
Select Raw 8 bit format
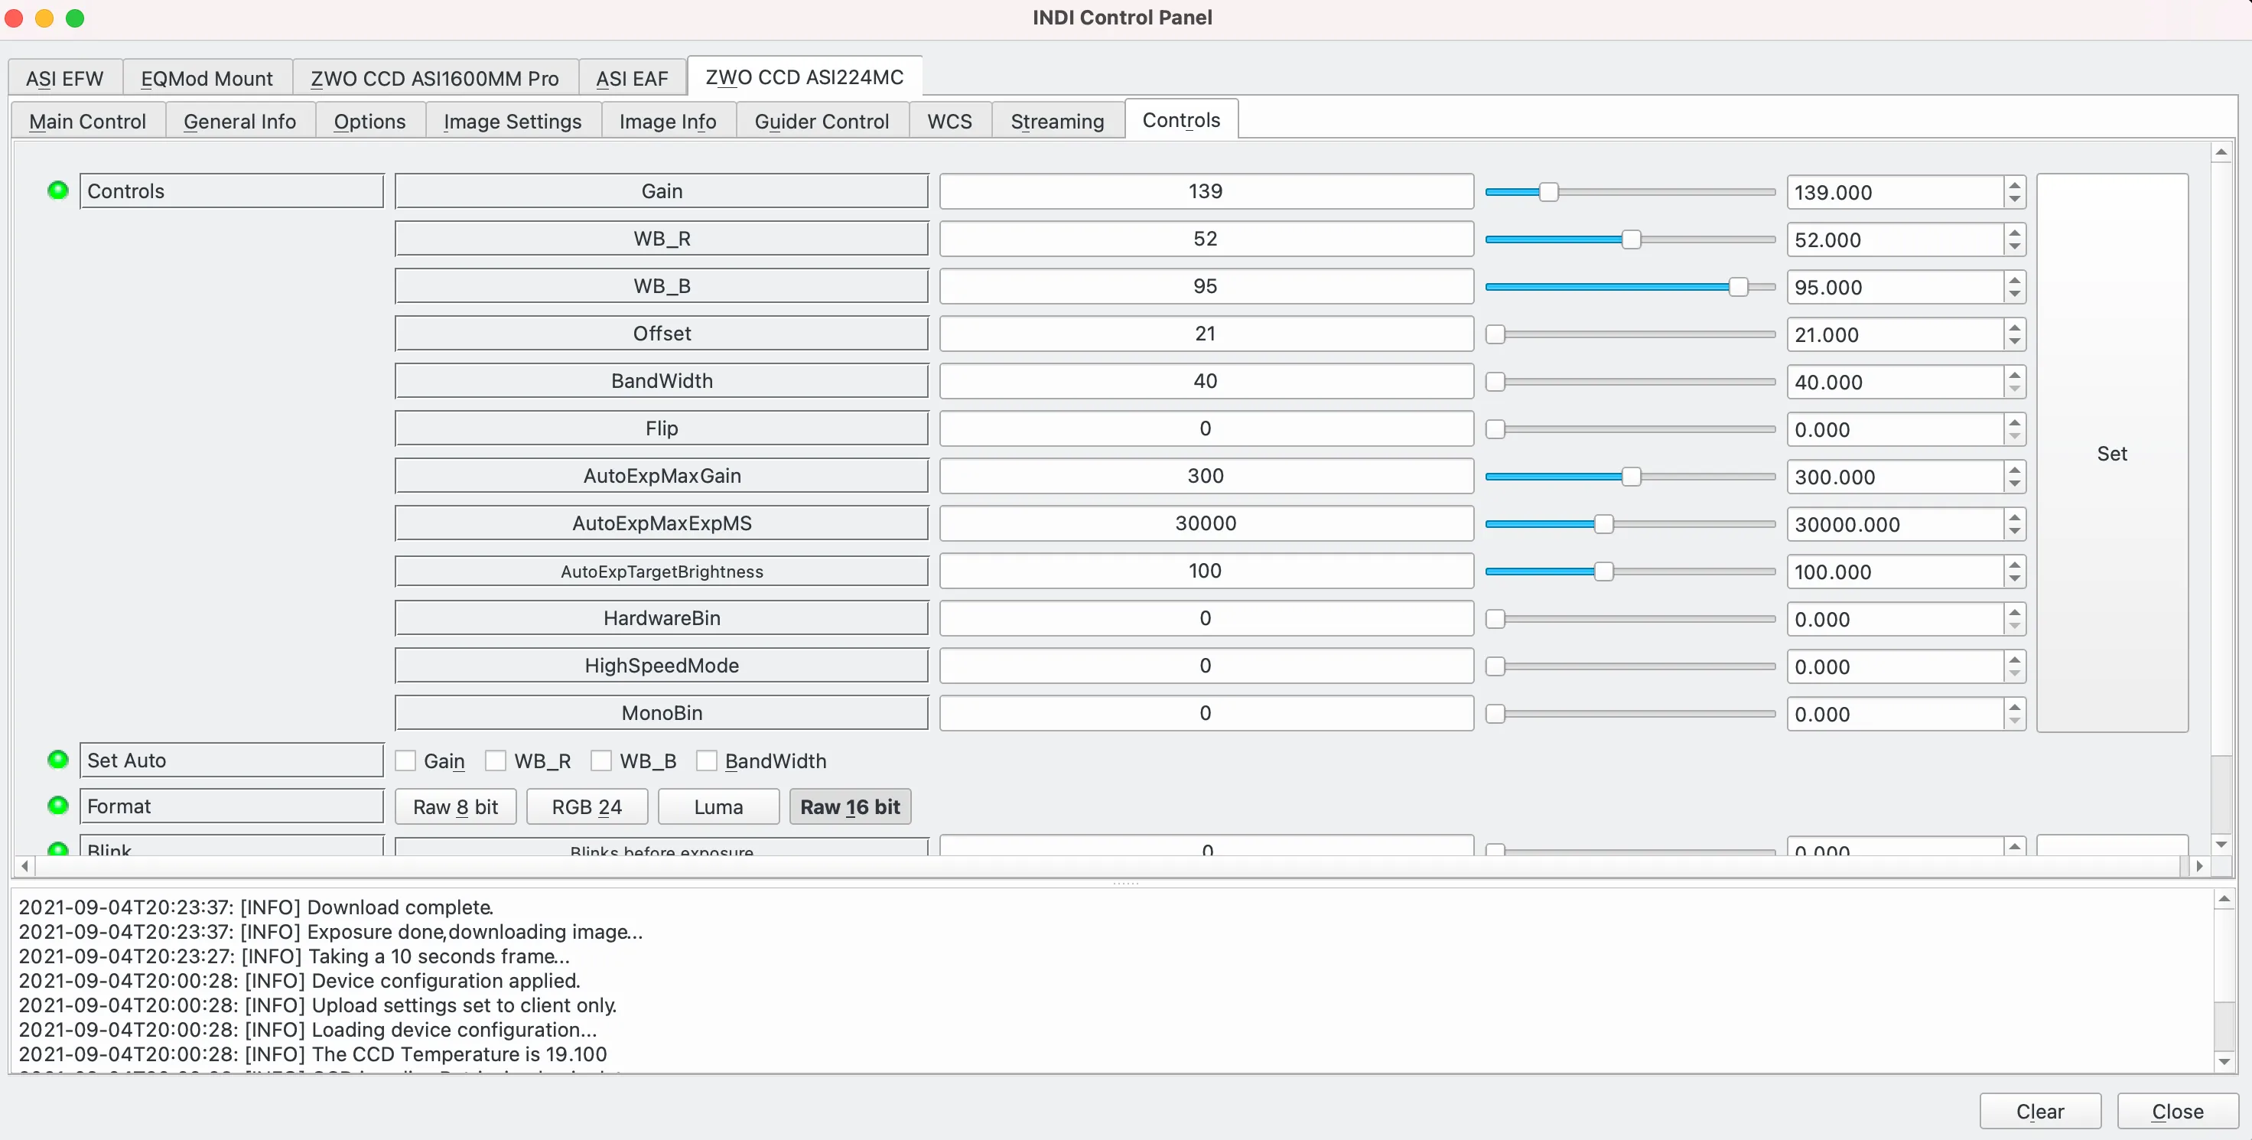pos(455,806)
